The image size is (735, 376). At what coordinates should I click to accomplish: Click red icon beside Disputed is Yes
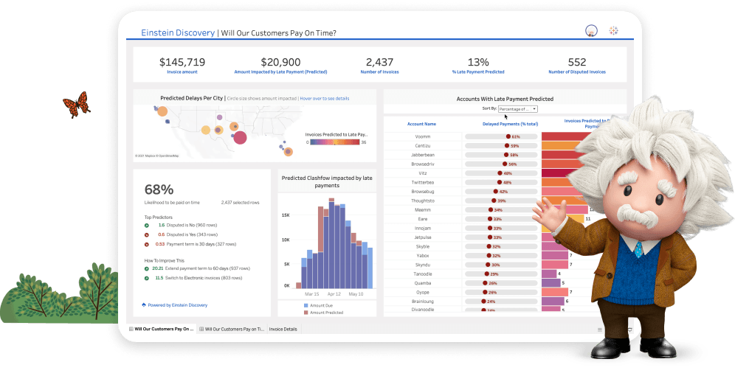click(x=147, y=234)
